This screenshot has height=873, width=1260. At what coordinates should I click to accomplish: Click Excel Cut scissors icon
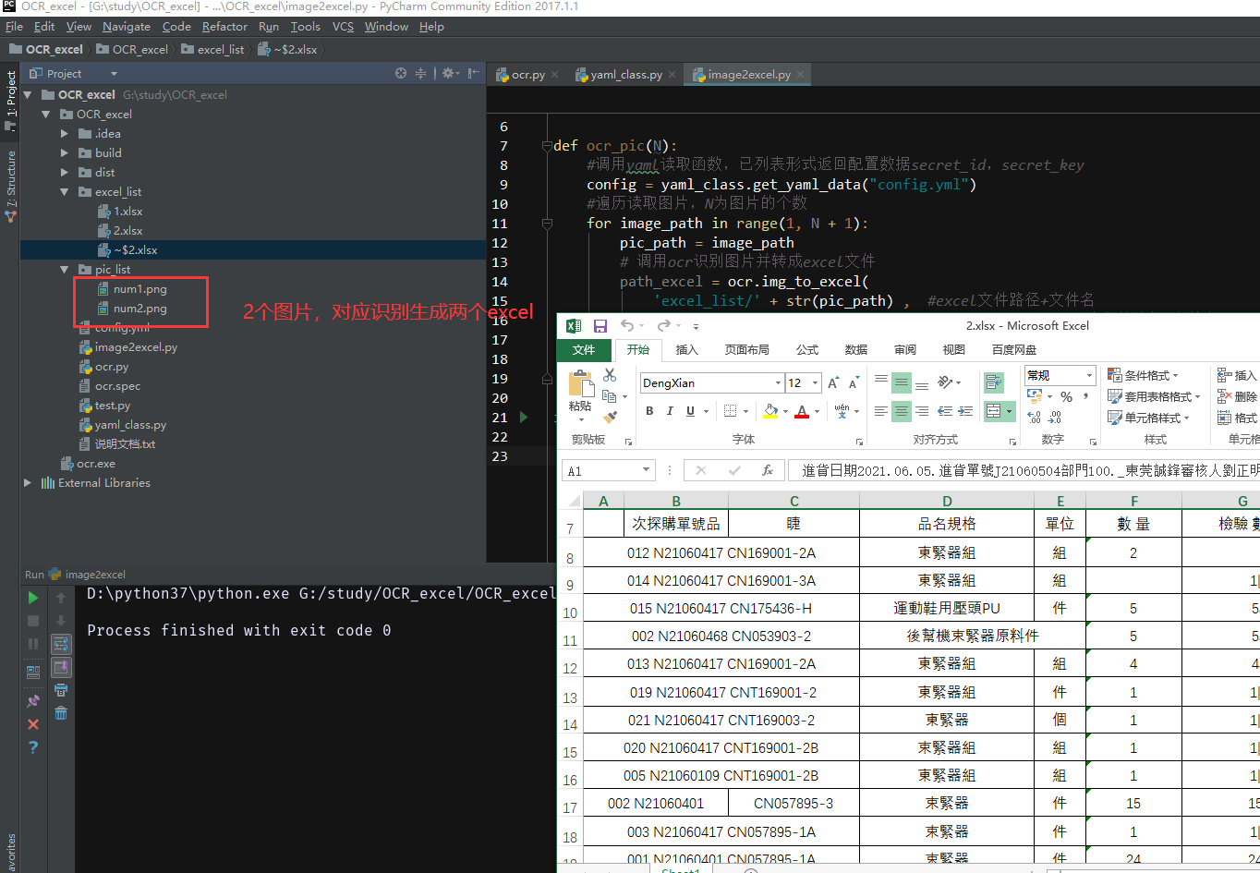610,375
